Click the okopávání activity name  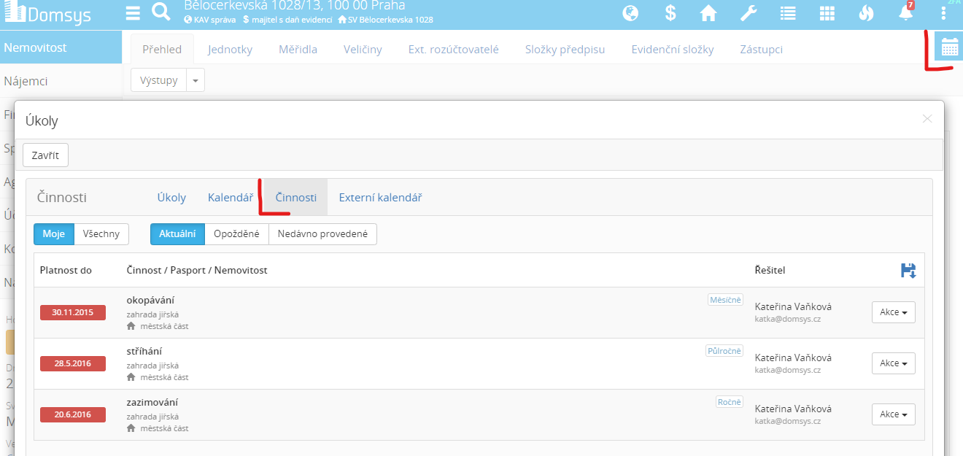click(150, 300)
